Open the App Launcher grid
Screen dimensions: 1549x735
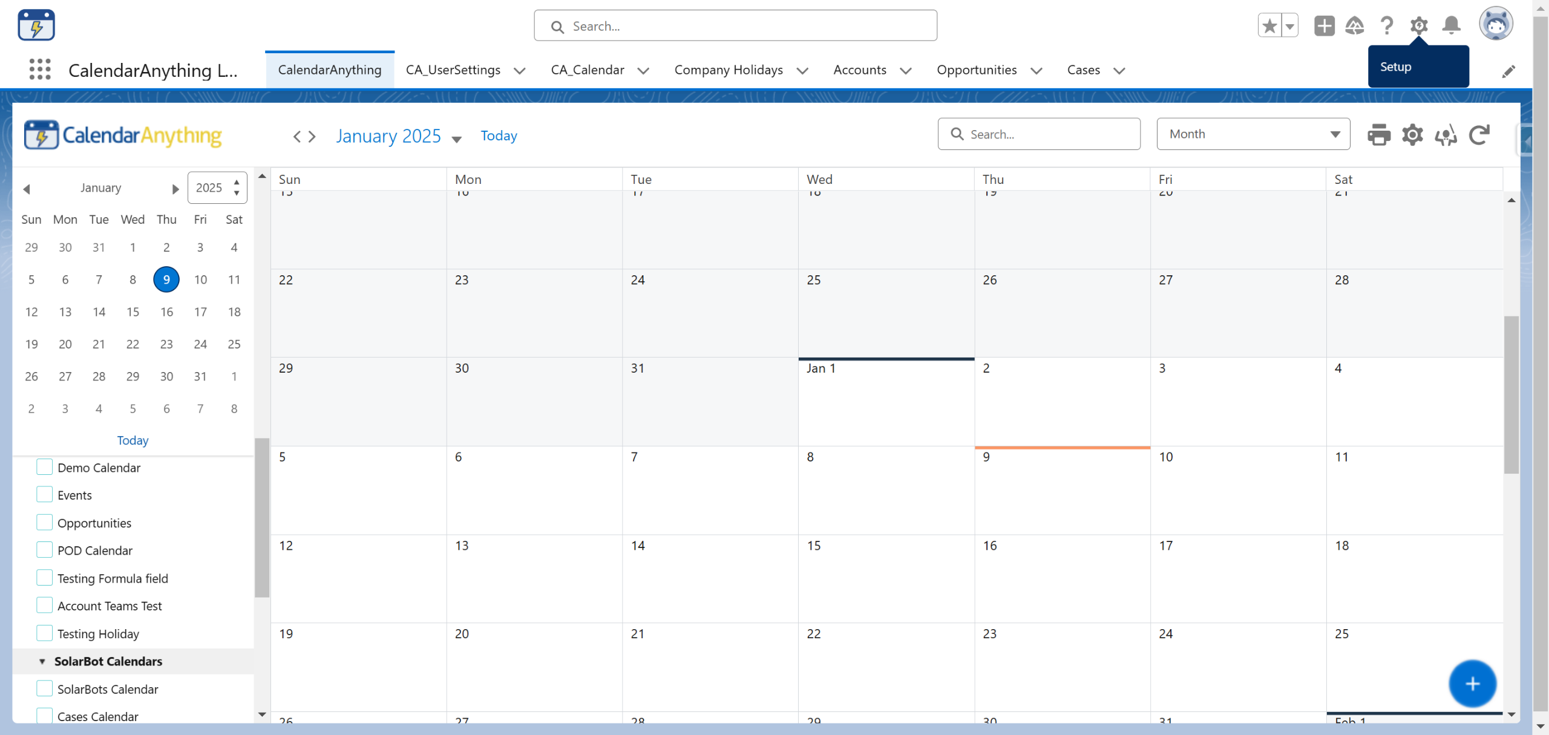pos(40,70)
